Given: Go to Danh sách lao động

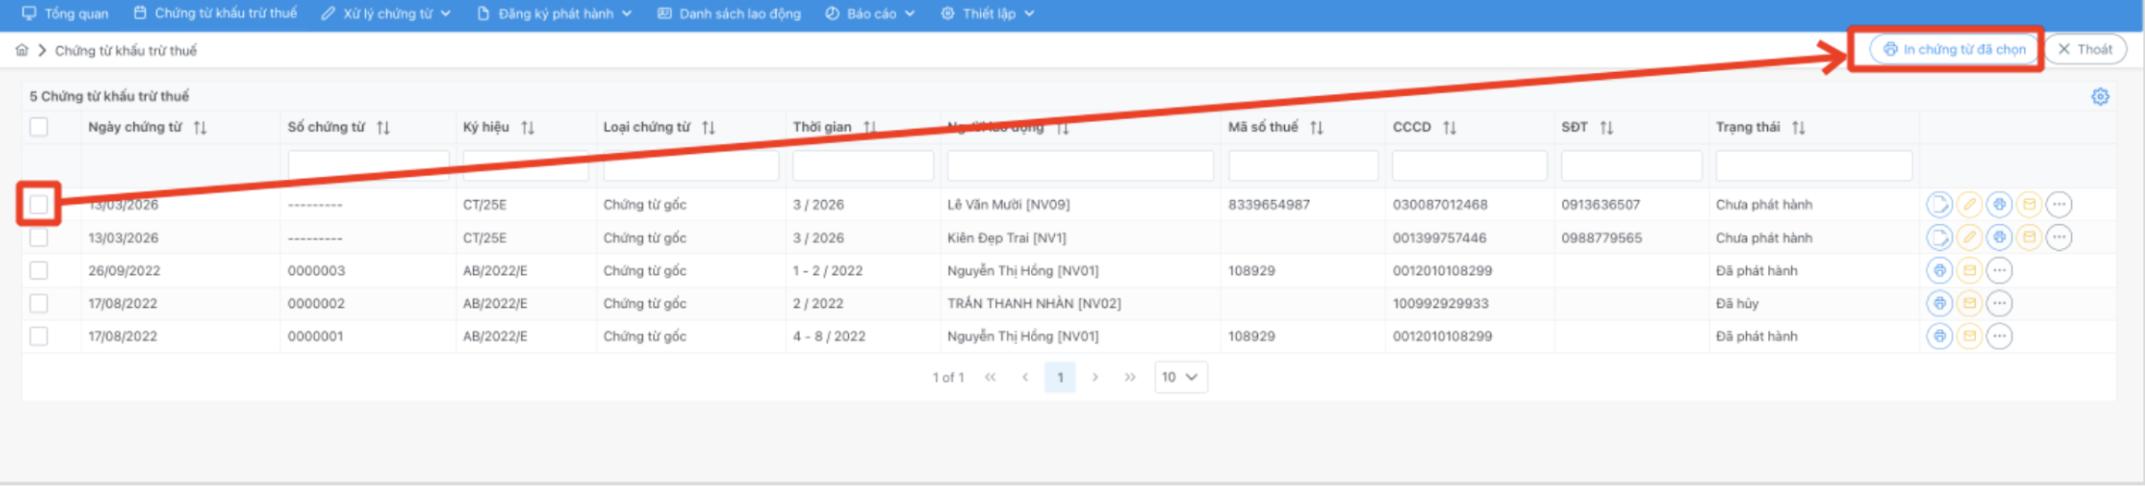Looking at the screenshot, I should pyautogui.click(x=729, y=14).
